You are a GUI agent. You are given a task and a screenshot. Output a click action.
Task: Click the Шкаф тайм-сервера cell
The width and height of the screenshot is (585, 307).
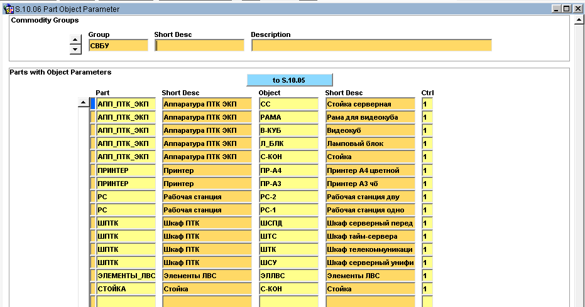click(x=371, y=236)
